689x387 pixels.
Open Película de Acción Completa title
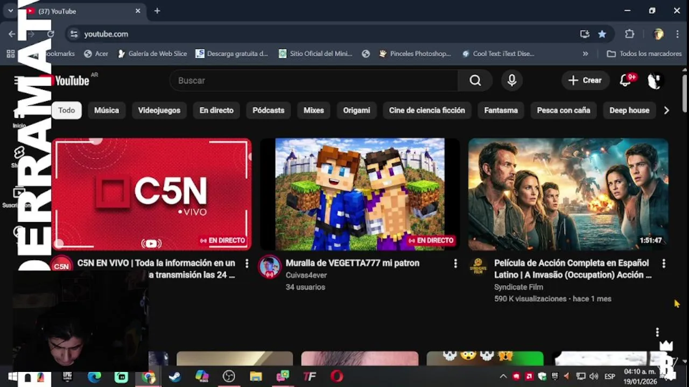coord(573,269)
